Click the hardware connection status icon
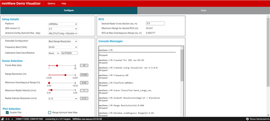The image size is (270, 121). point(3,119)
